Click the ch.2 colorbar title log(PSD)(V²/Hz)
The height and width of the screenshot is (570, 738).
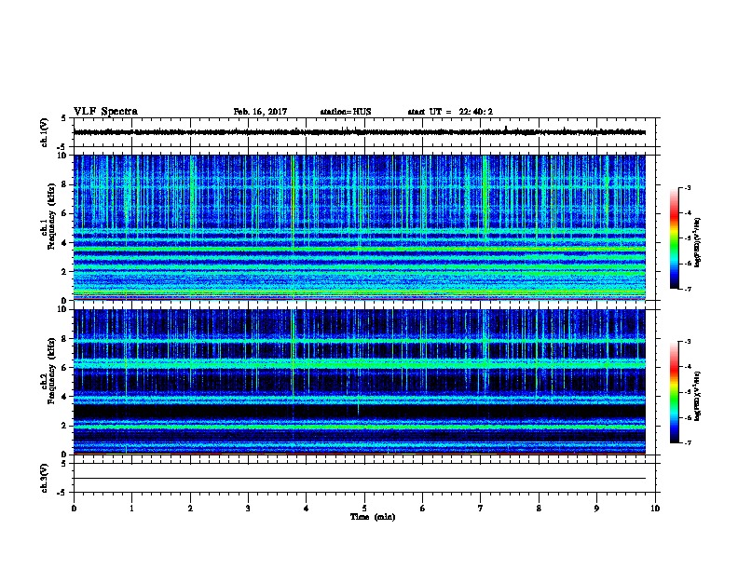[x=697, y=396]
